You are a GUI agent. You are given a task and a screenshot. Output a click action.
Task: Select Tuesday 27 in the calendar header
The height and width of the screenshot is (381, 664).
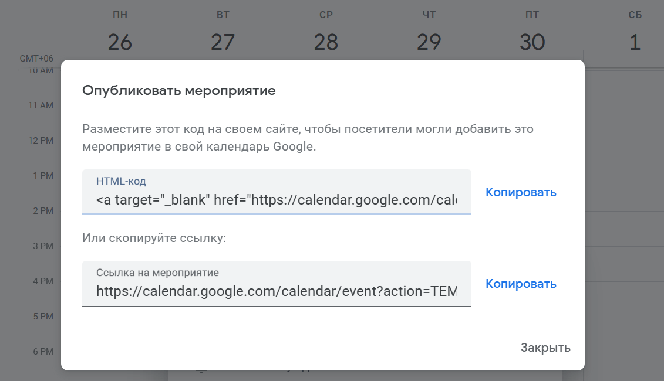click(223, 42)
